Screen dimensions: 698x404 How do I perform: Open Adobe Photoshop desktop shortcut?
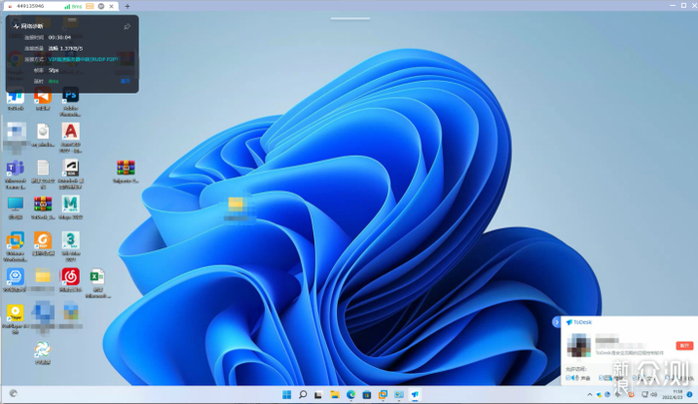70,98
